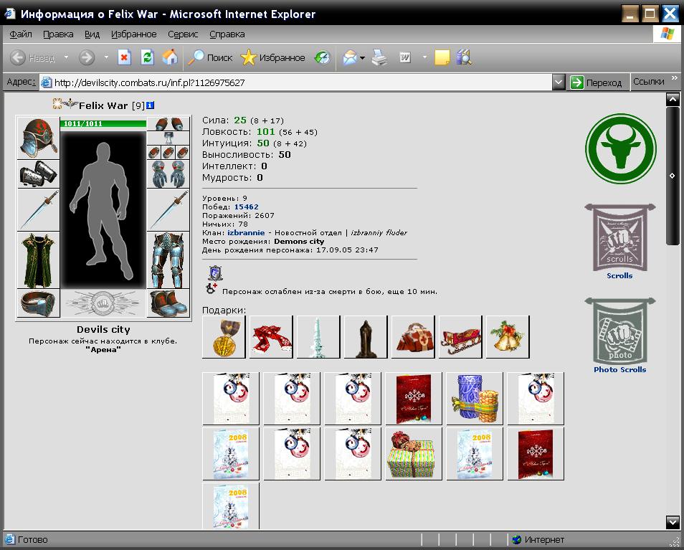Click the blue info icon next to Felix War
The image size is (684, 550).
click(x=150, y=105)
